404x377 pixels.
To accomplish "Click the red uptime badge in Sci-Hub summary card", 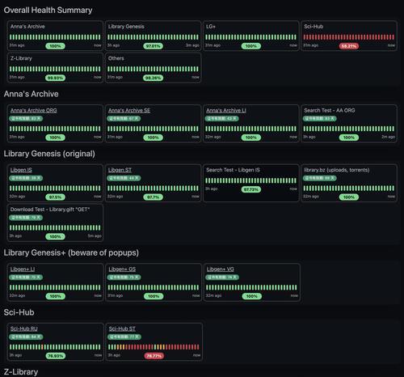I will coord(349,46).
